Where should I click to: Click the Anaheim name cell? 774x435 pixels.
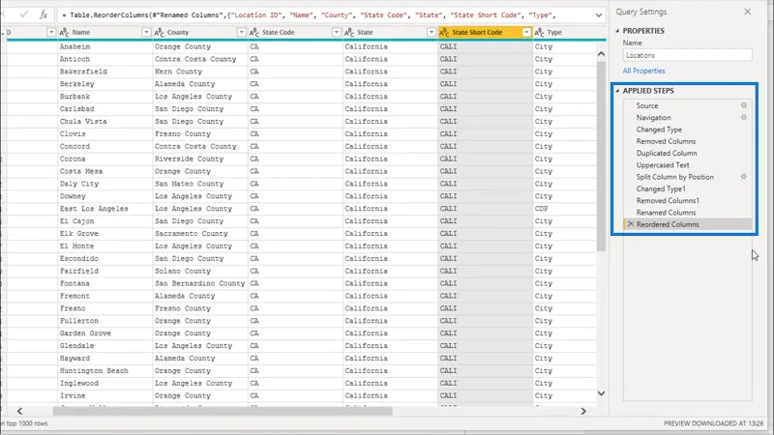[x=104, y=46]
